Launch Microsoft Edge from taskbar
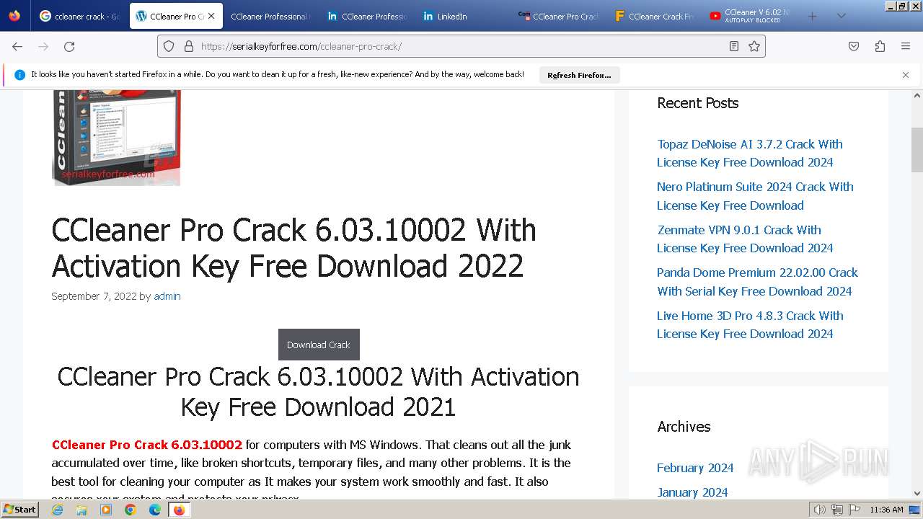The height and width of the screenshot is (519, 923). (155, 510)
